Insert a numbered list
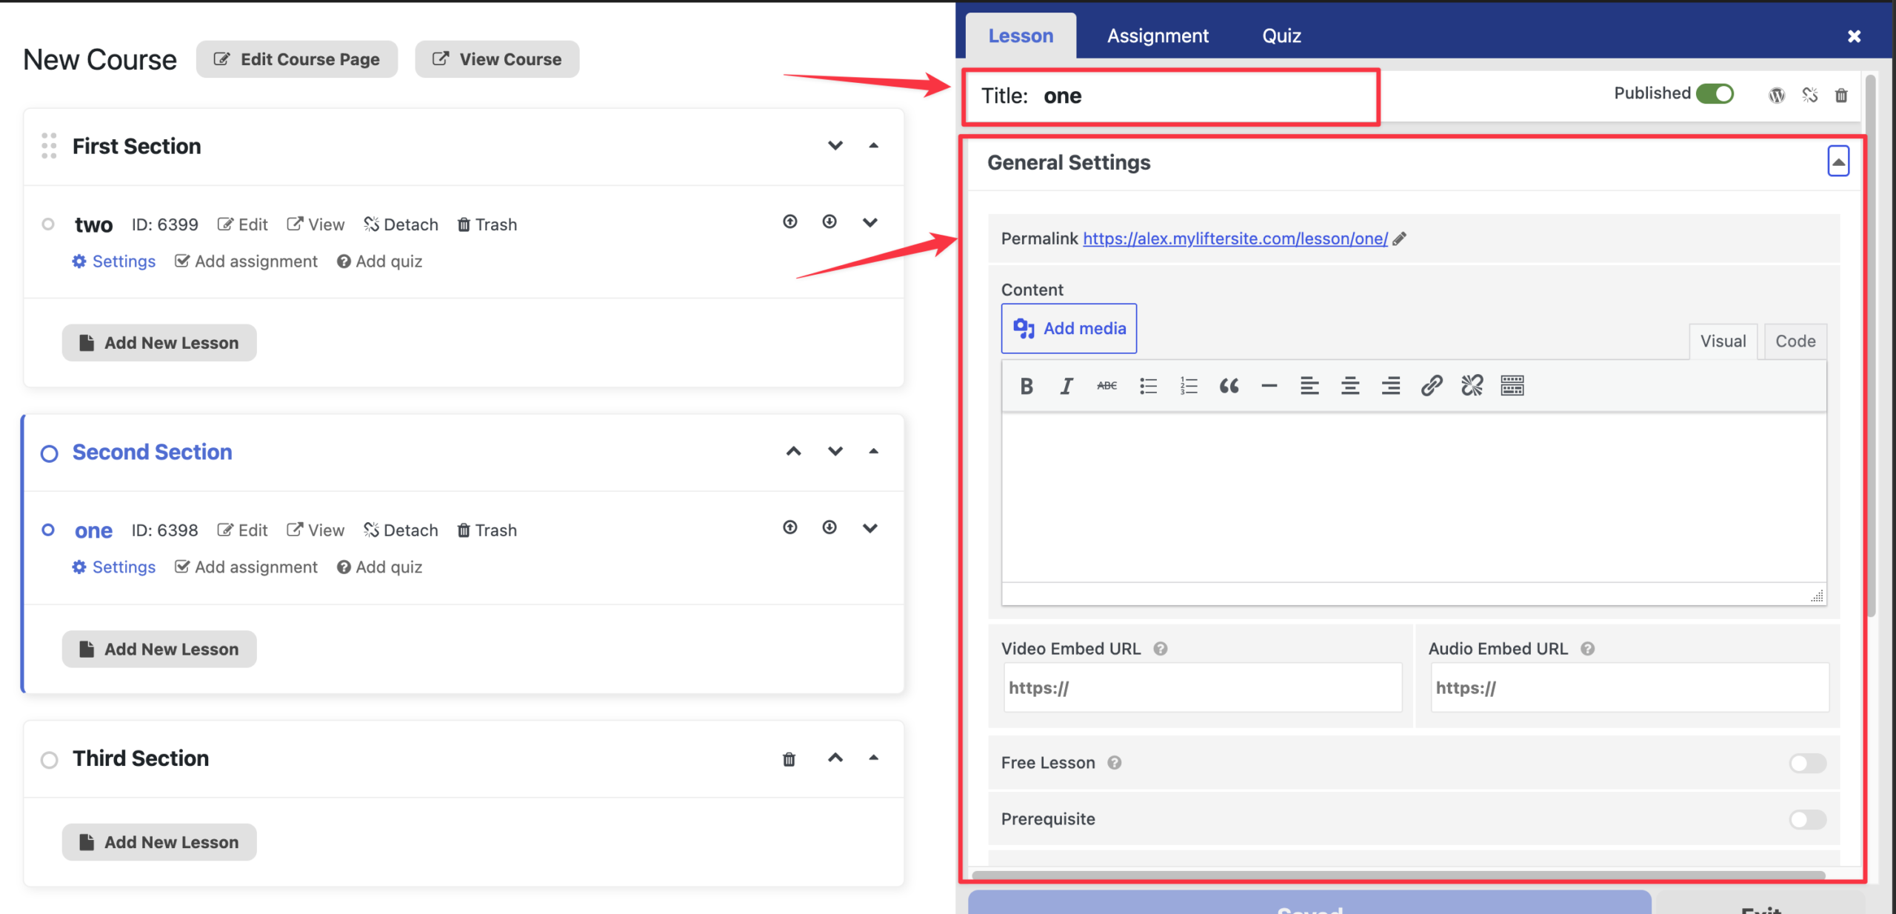This screenshot has width=1896, height=914. tap(1189, 386)
